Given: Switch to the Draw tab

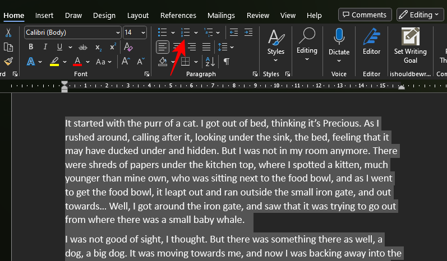Looking at the screenshot, I should [x=73, y=15].
